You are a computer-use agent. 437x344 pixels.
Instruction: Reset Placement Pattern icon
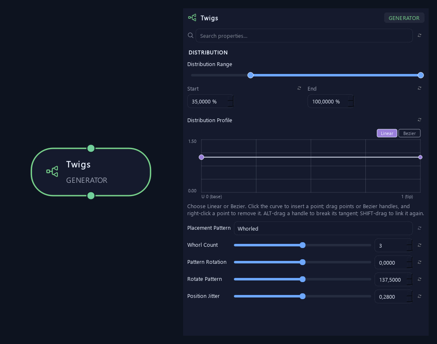point(420,228)
